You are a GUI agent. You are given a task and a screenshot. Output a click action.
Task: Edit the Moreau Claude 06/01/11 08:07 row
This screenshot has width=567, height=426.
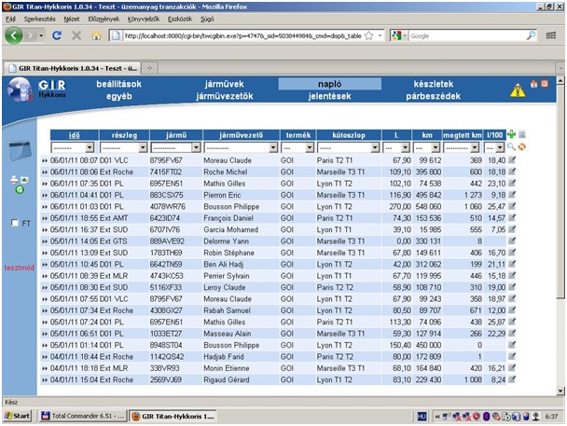[x=512, y=160]
